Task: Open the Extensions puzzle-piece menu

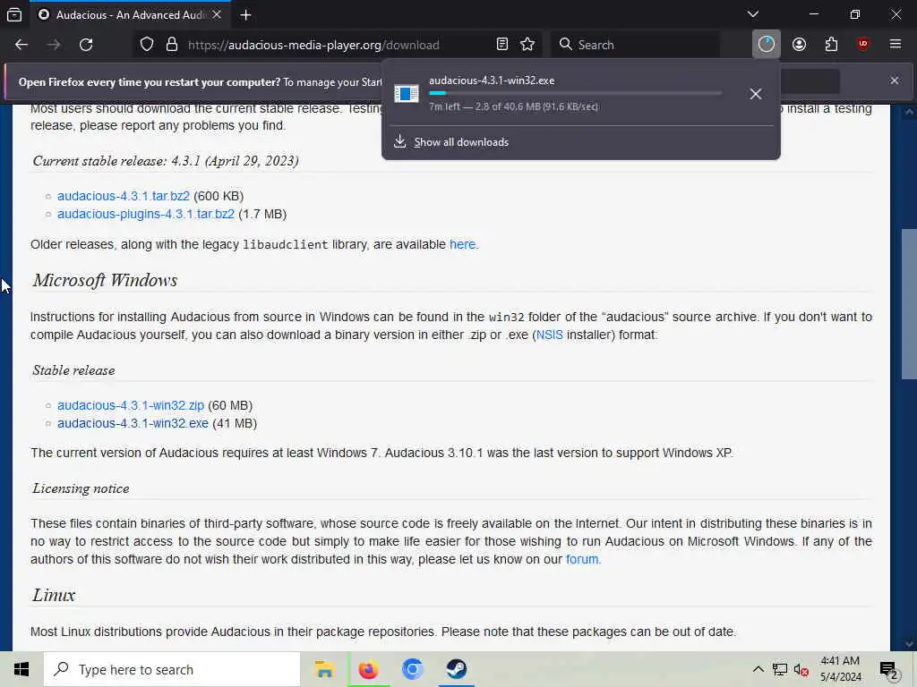Action: pyautogui.click(x=831, y=45)
